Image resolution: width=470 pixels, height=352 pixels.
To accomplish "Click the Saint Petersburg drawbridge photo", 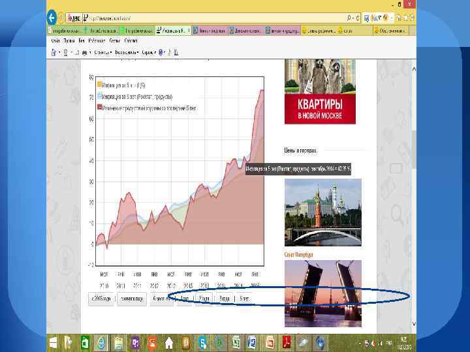I will pos(323,293).
